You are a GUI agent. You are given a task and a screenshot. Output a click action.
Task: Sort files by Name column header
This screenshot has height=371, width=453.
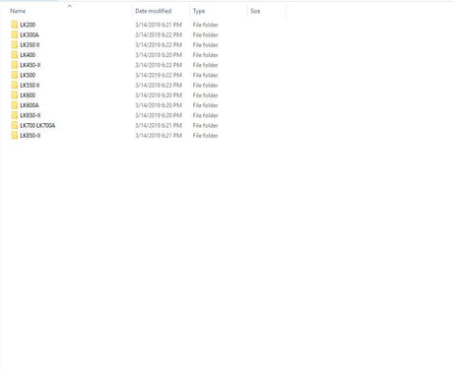coord(18,11)
